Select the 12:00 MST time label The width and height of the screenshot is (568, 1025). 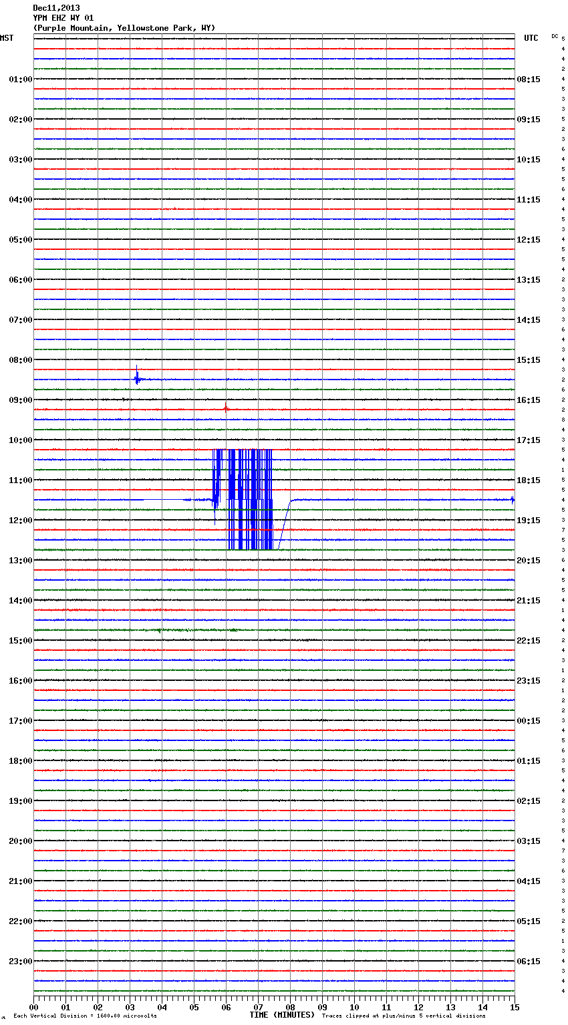(x=21, y=521)
